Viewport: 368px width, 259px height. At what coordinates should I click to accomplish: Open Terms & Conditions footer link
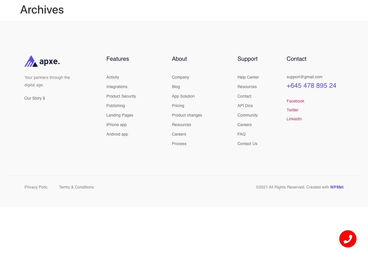tap(76, 187)
